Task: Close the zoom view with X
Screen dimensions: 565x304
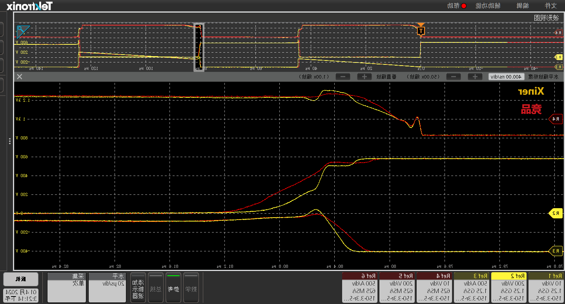Action: click(19, 77)
